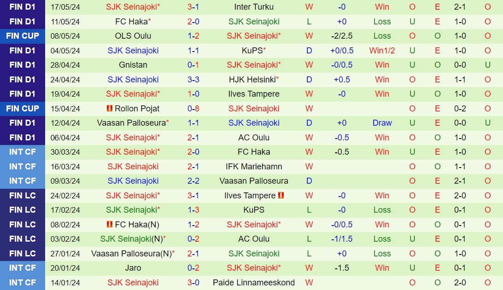The image size is (503, 290).
Task: Click the red card icon before FC Haka(N)
Action: click(x=109, y=225)
